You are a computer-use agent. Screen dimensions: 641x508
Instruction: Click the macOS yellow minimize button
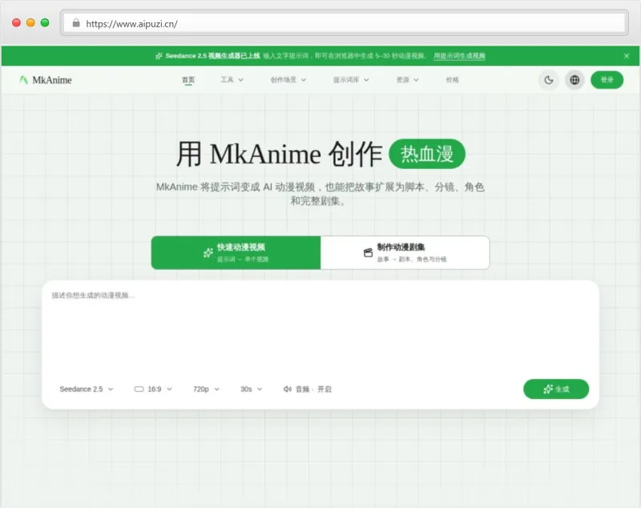tap(30, 23)
